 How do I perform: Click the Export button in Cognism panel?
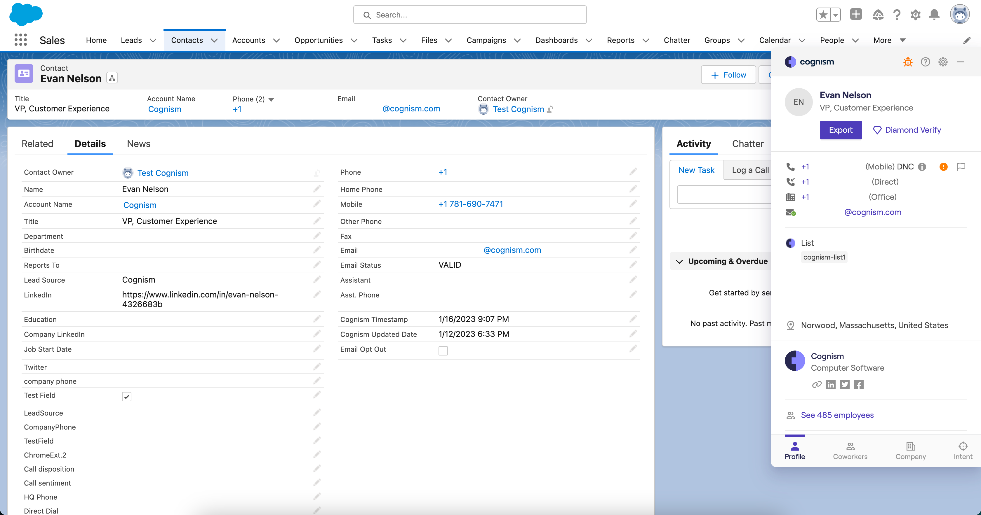[x=841, y=130]
